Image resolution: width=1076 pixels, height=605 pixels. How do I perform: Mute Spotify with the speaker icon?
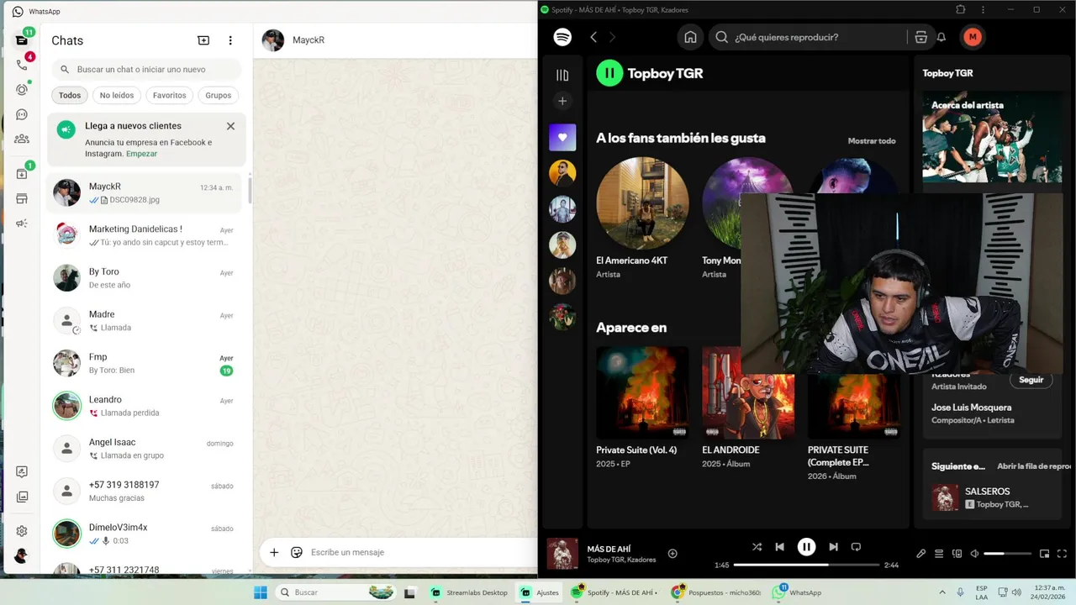coord(974,554)
